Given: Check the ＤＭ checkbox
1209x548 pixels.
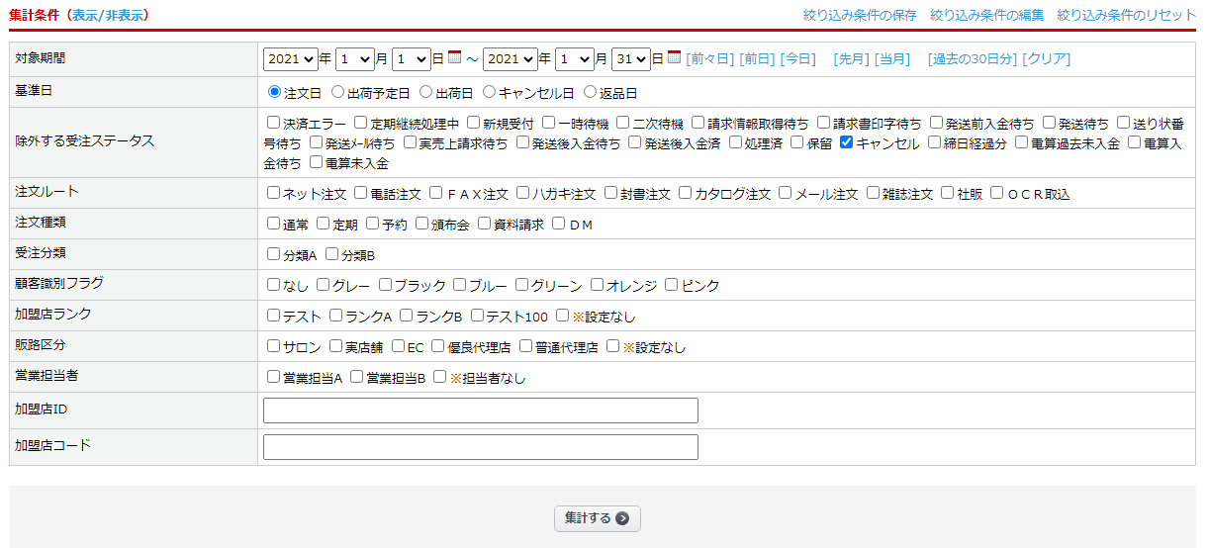Looking at the screenshot, I should 559,224.
